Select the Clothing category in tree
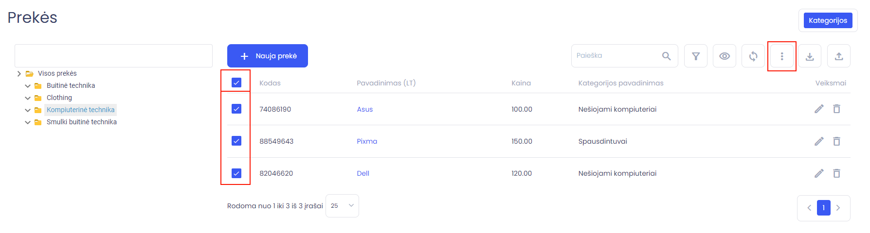This screenshot has width=870, height=233. pyautogui.click(x=59, y=98)
